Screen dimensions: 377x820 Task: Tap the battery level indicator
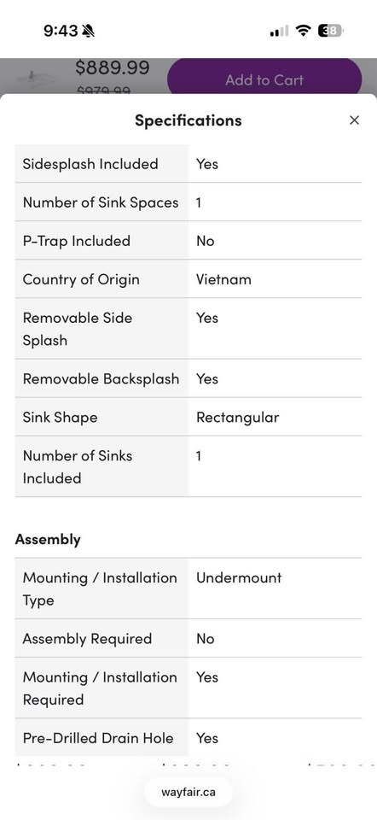pos(330,31)
